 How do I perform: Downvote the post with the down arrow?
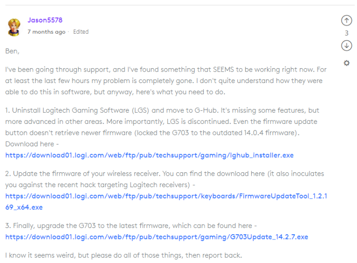tap(346, 46)
